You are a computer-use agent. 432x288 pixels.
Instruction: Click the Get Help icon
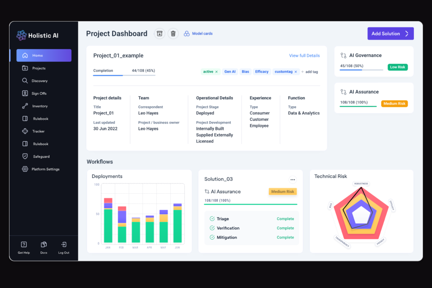pos(24,244)
